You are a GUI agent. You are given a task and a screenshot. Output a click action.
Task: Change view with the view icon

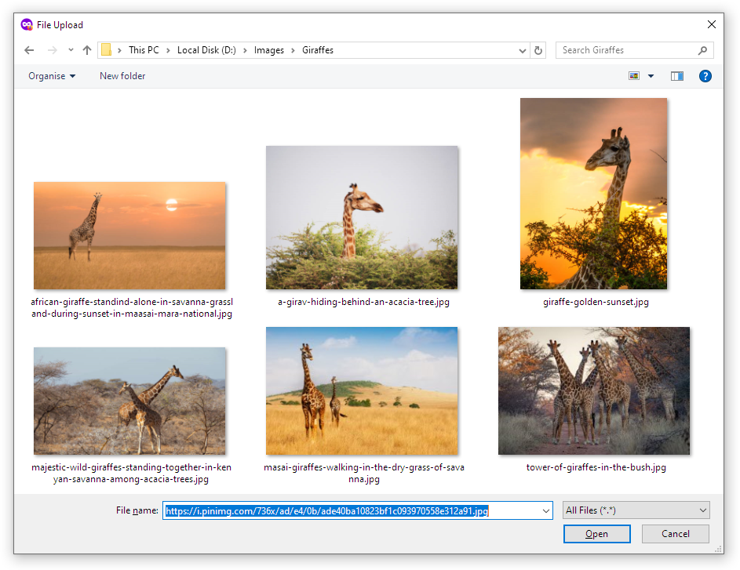634,76
